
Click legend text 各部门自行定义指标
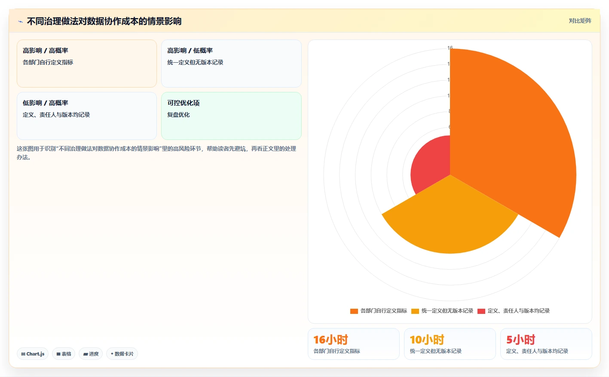383,311
